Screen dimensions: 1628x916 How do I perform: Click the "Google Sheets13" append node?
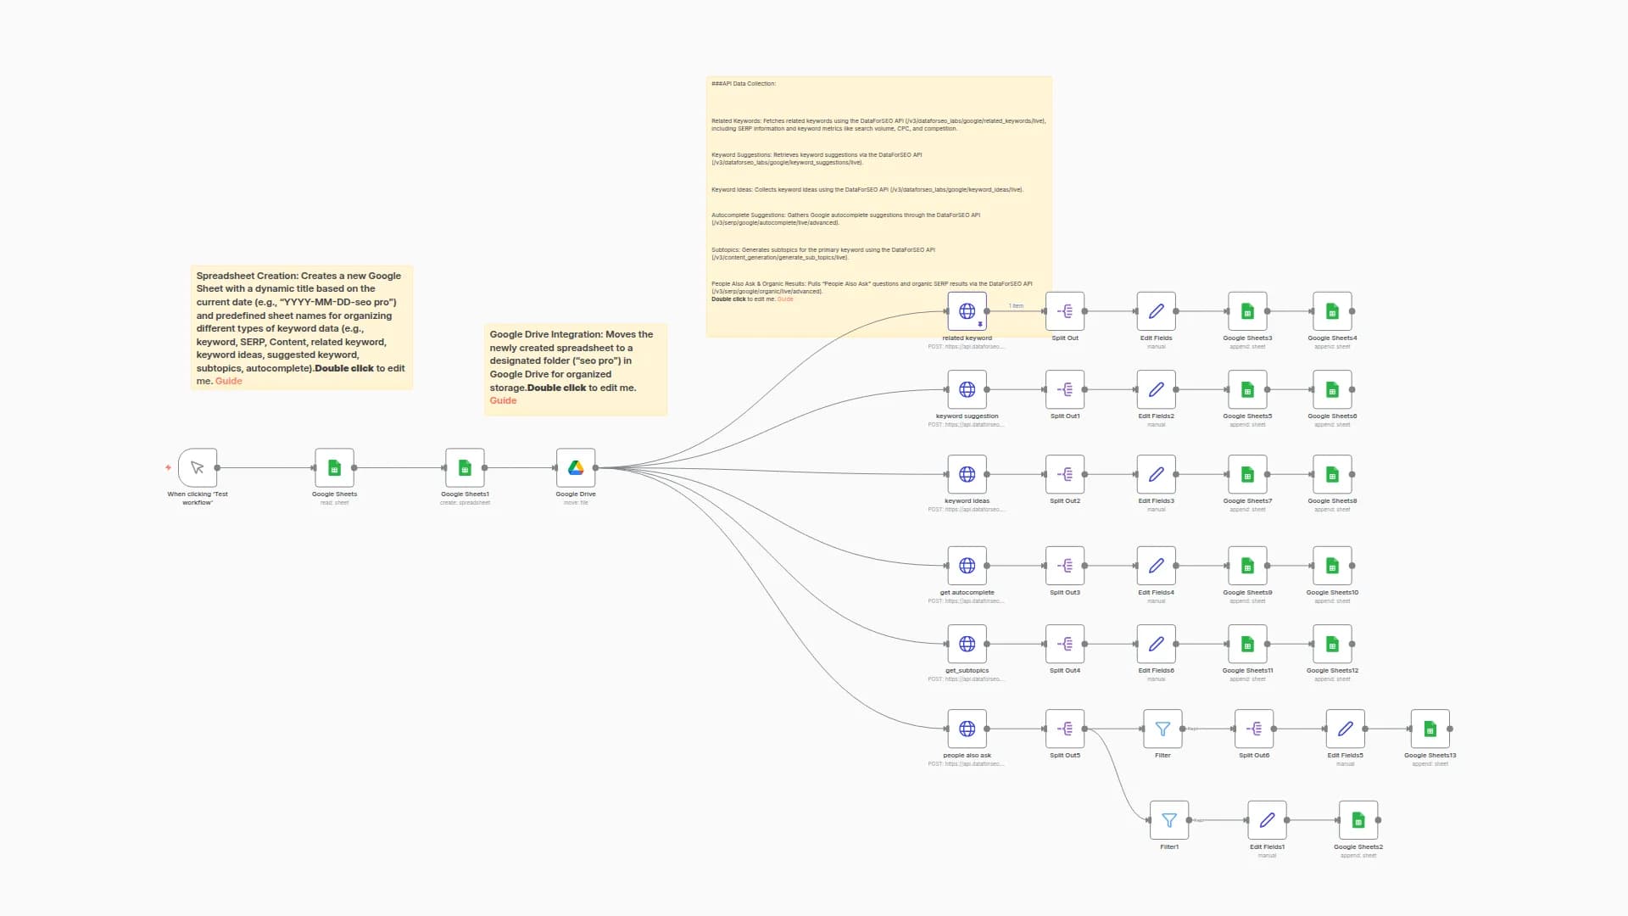pyautogui.click(x=1430, y=728)
